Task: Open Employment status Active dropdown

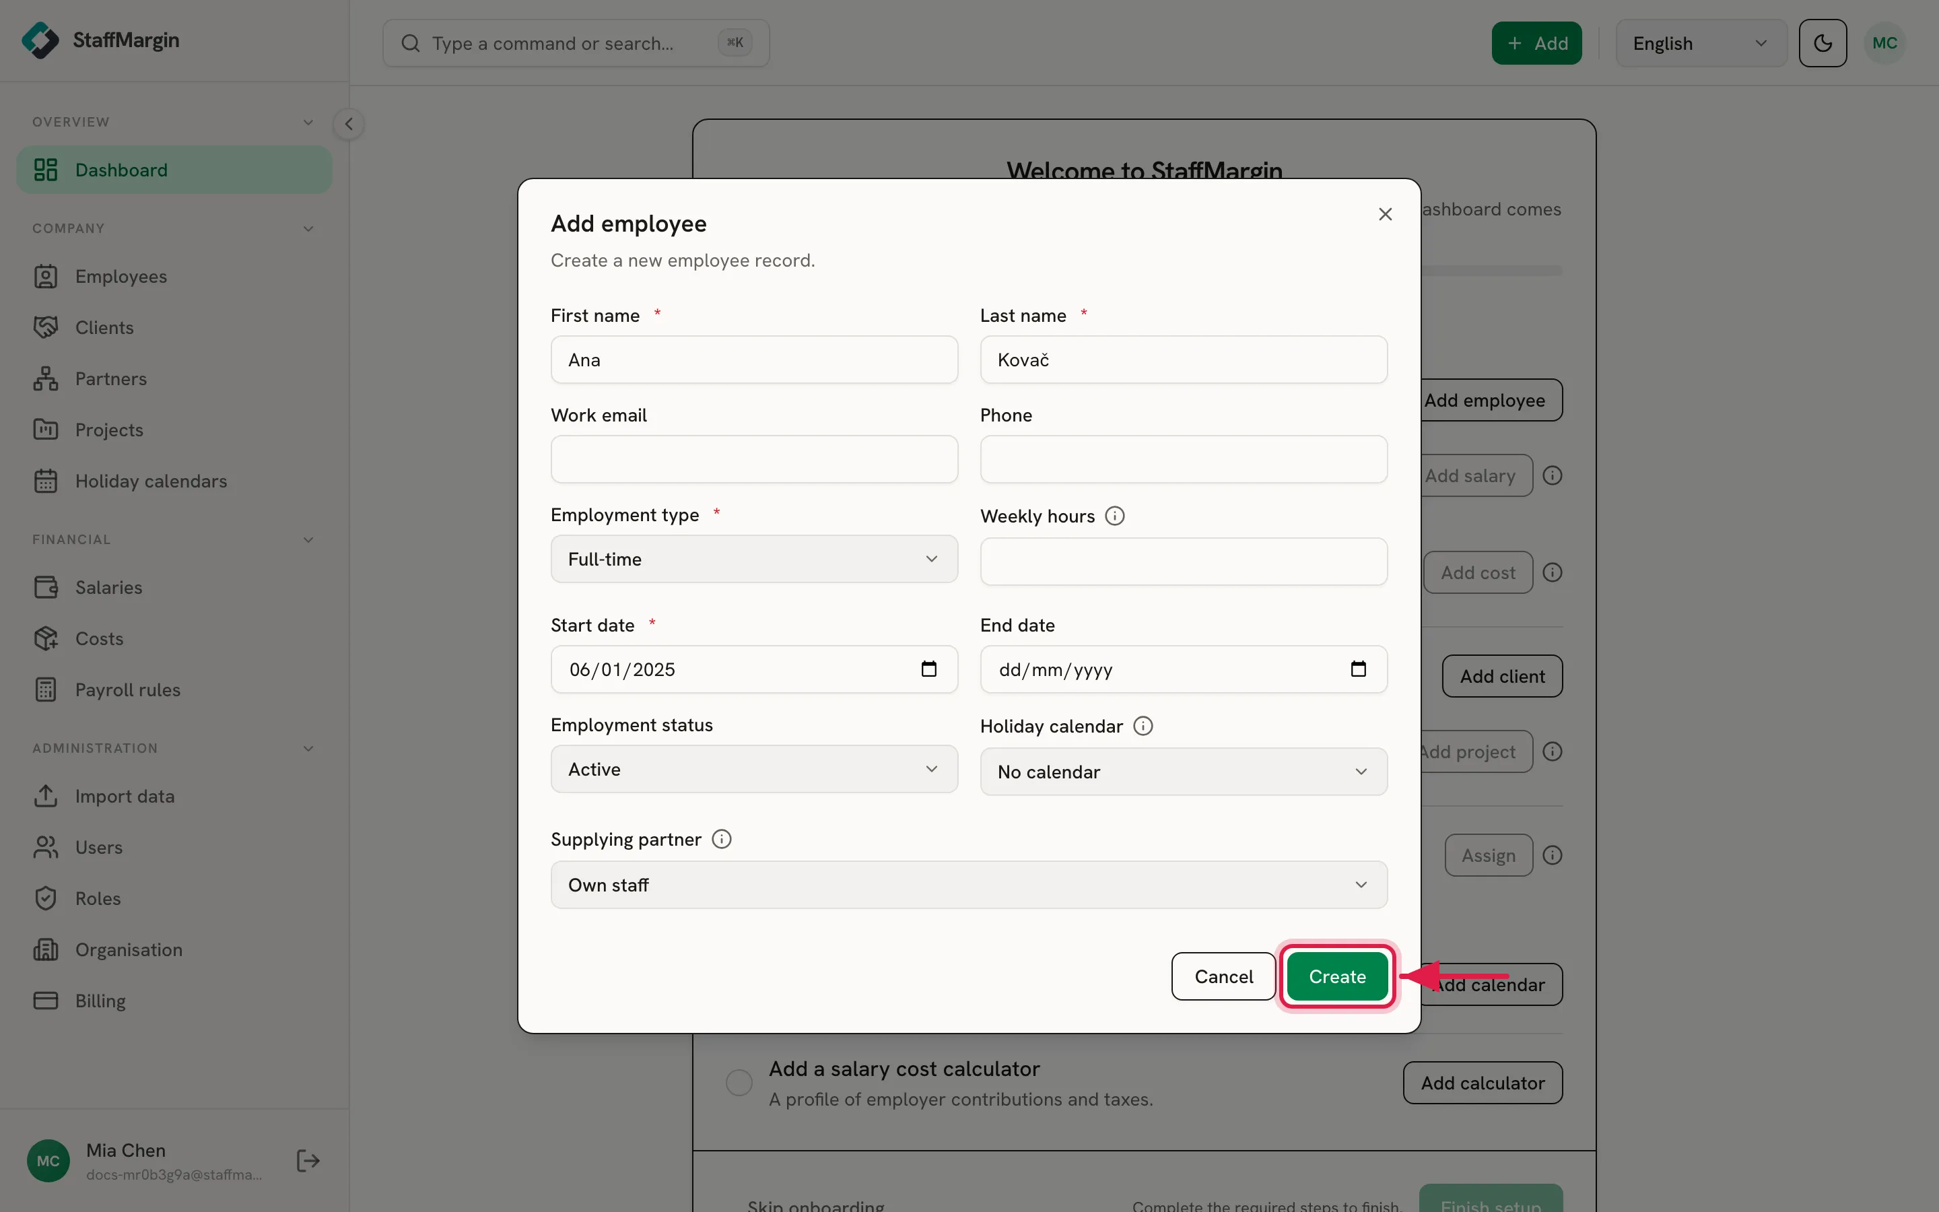Action: 754,770
